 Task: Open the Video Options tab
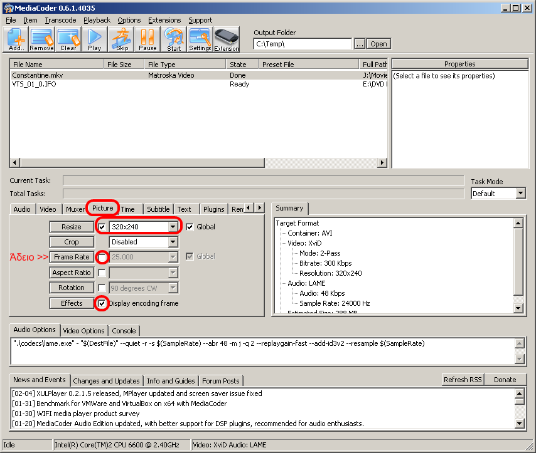[83, 330]
